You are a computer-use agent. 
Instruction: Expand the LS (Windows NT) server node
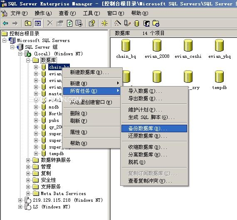click(20, 207)
